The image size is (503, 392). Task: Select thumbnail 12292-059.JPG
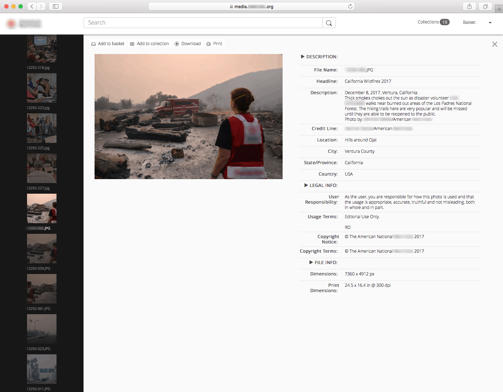[42, 248]
